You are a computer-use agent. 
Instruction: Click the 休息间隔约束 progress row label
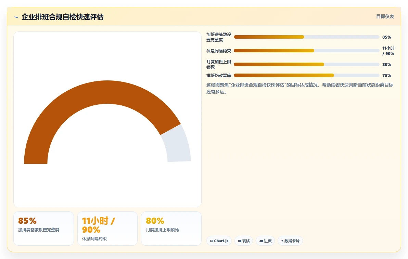[x=219, y=51]
